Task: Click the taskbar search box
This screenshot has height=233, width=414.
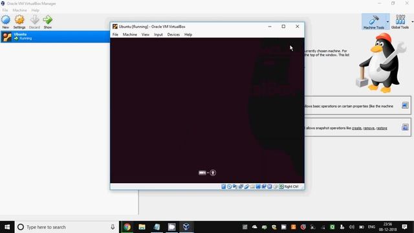Action: click(67, 227)
